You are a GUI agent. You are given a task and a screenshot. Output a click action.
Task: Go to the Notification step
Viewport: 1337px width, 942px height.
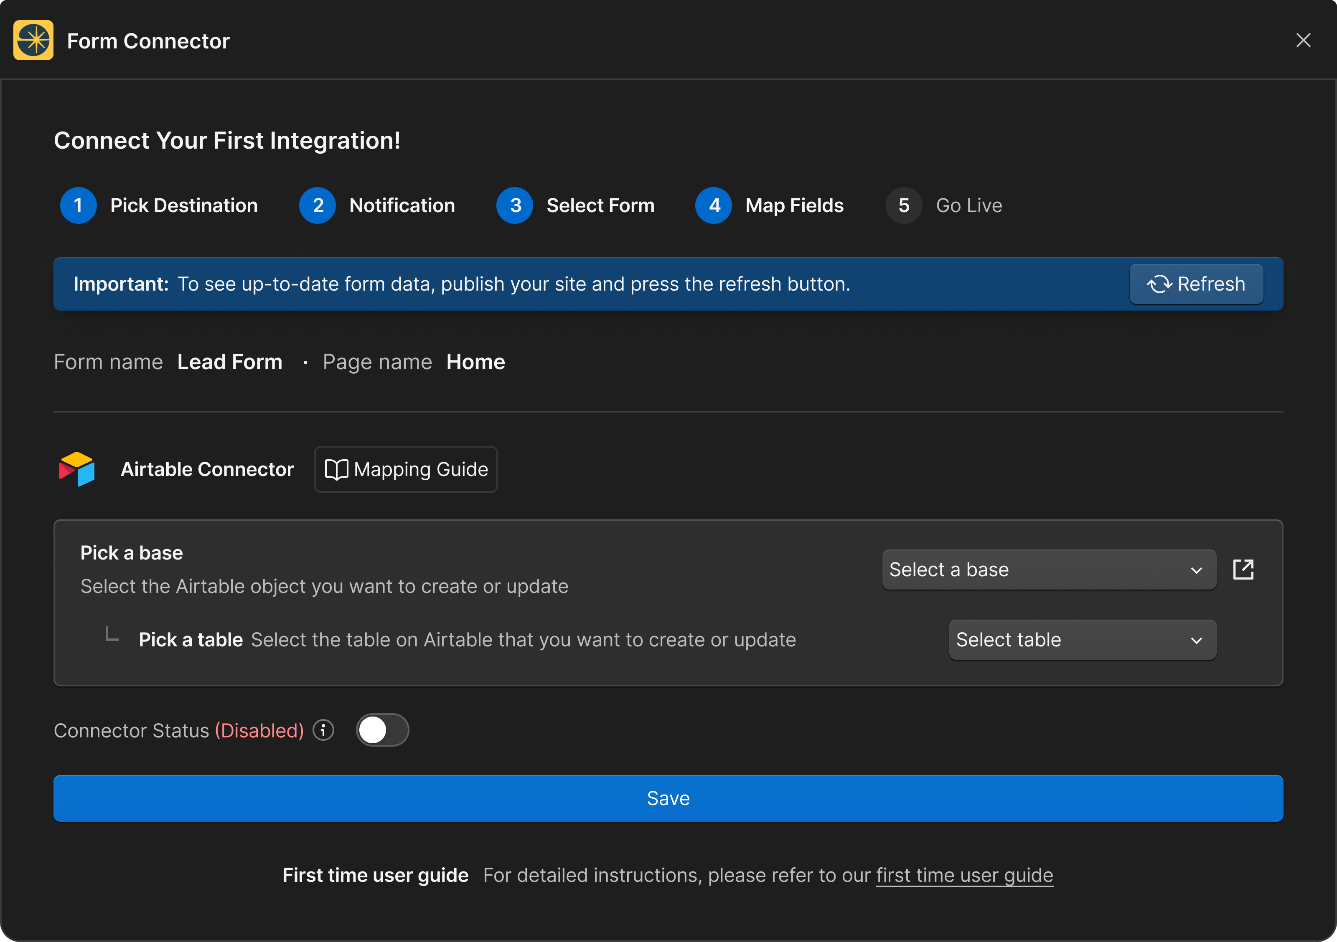pos(402,205)
